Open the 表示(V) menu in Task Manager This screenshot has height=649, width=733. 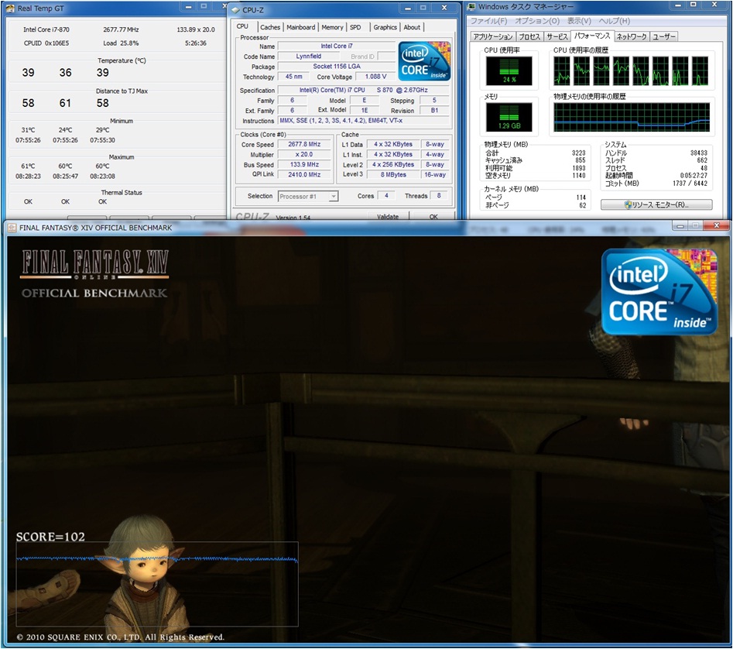579,21
